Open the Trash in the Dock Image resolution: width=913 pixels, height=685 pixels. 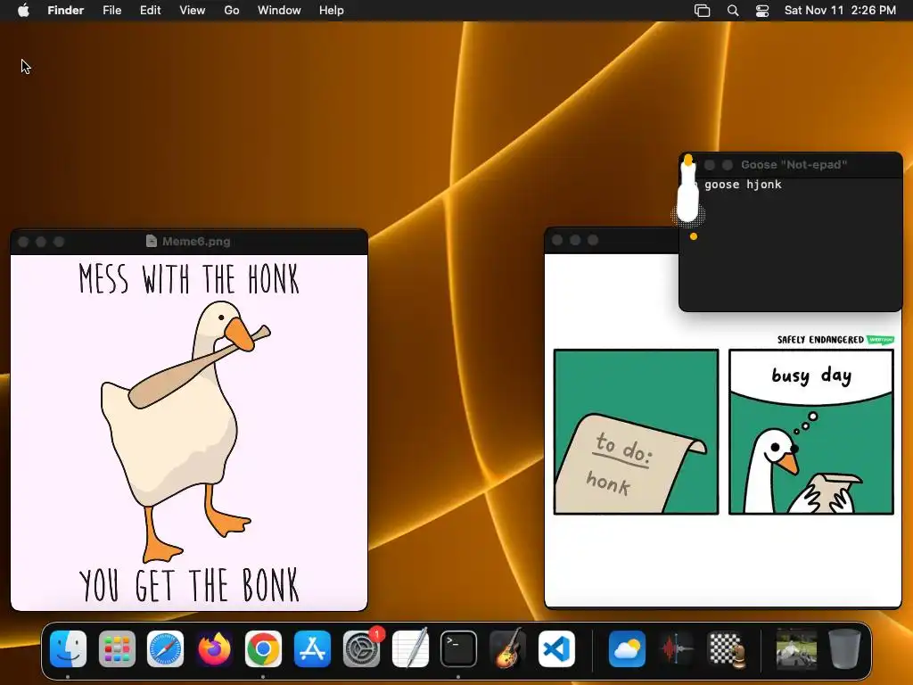coord(844,648)
